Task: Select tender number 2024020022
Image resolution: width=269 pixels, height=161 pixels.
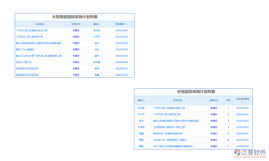Action: pos(122,75)
